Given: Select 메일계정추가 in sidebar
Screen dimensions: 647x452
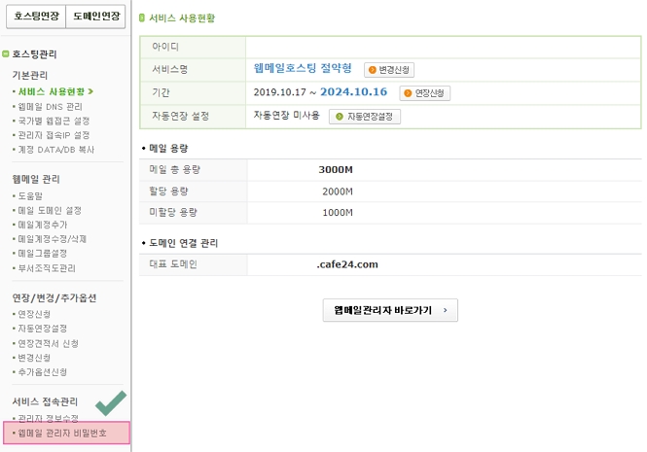Looking at the screenshot, I should 44,225.
